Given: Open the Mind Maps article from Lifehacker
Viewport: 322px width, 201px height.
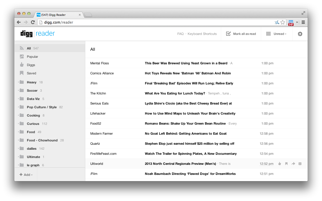Looking at the screenshot, I should 190,114.
